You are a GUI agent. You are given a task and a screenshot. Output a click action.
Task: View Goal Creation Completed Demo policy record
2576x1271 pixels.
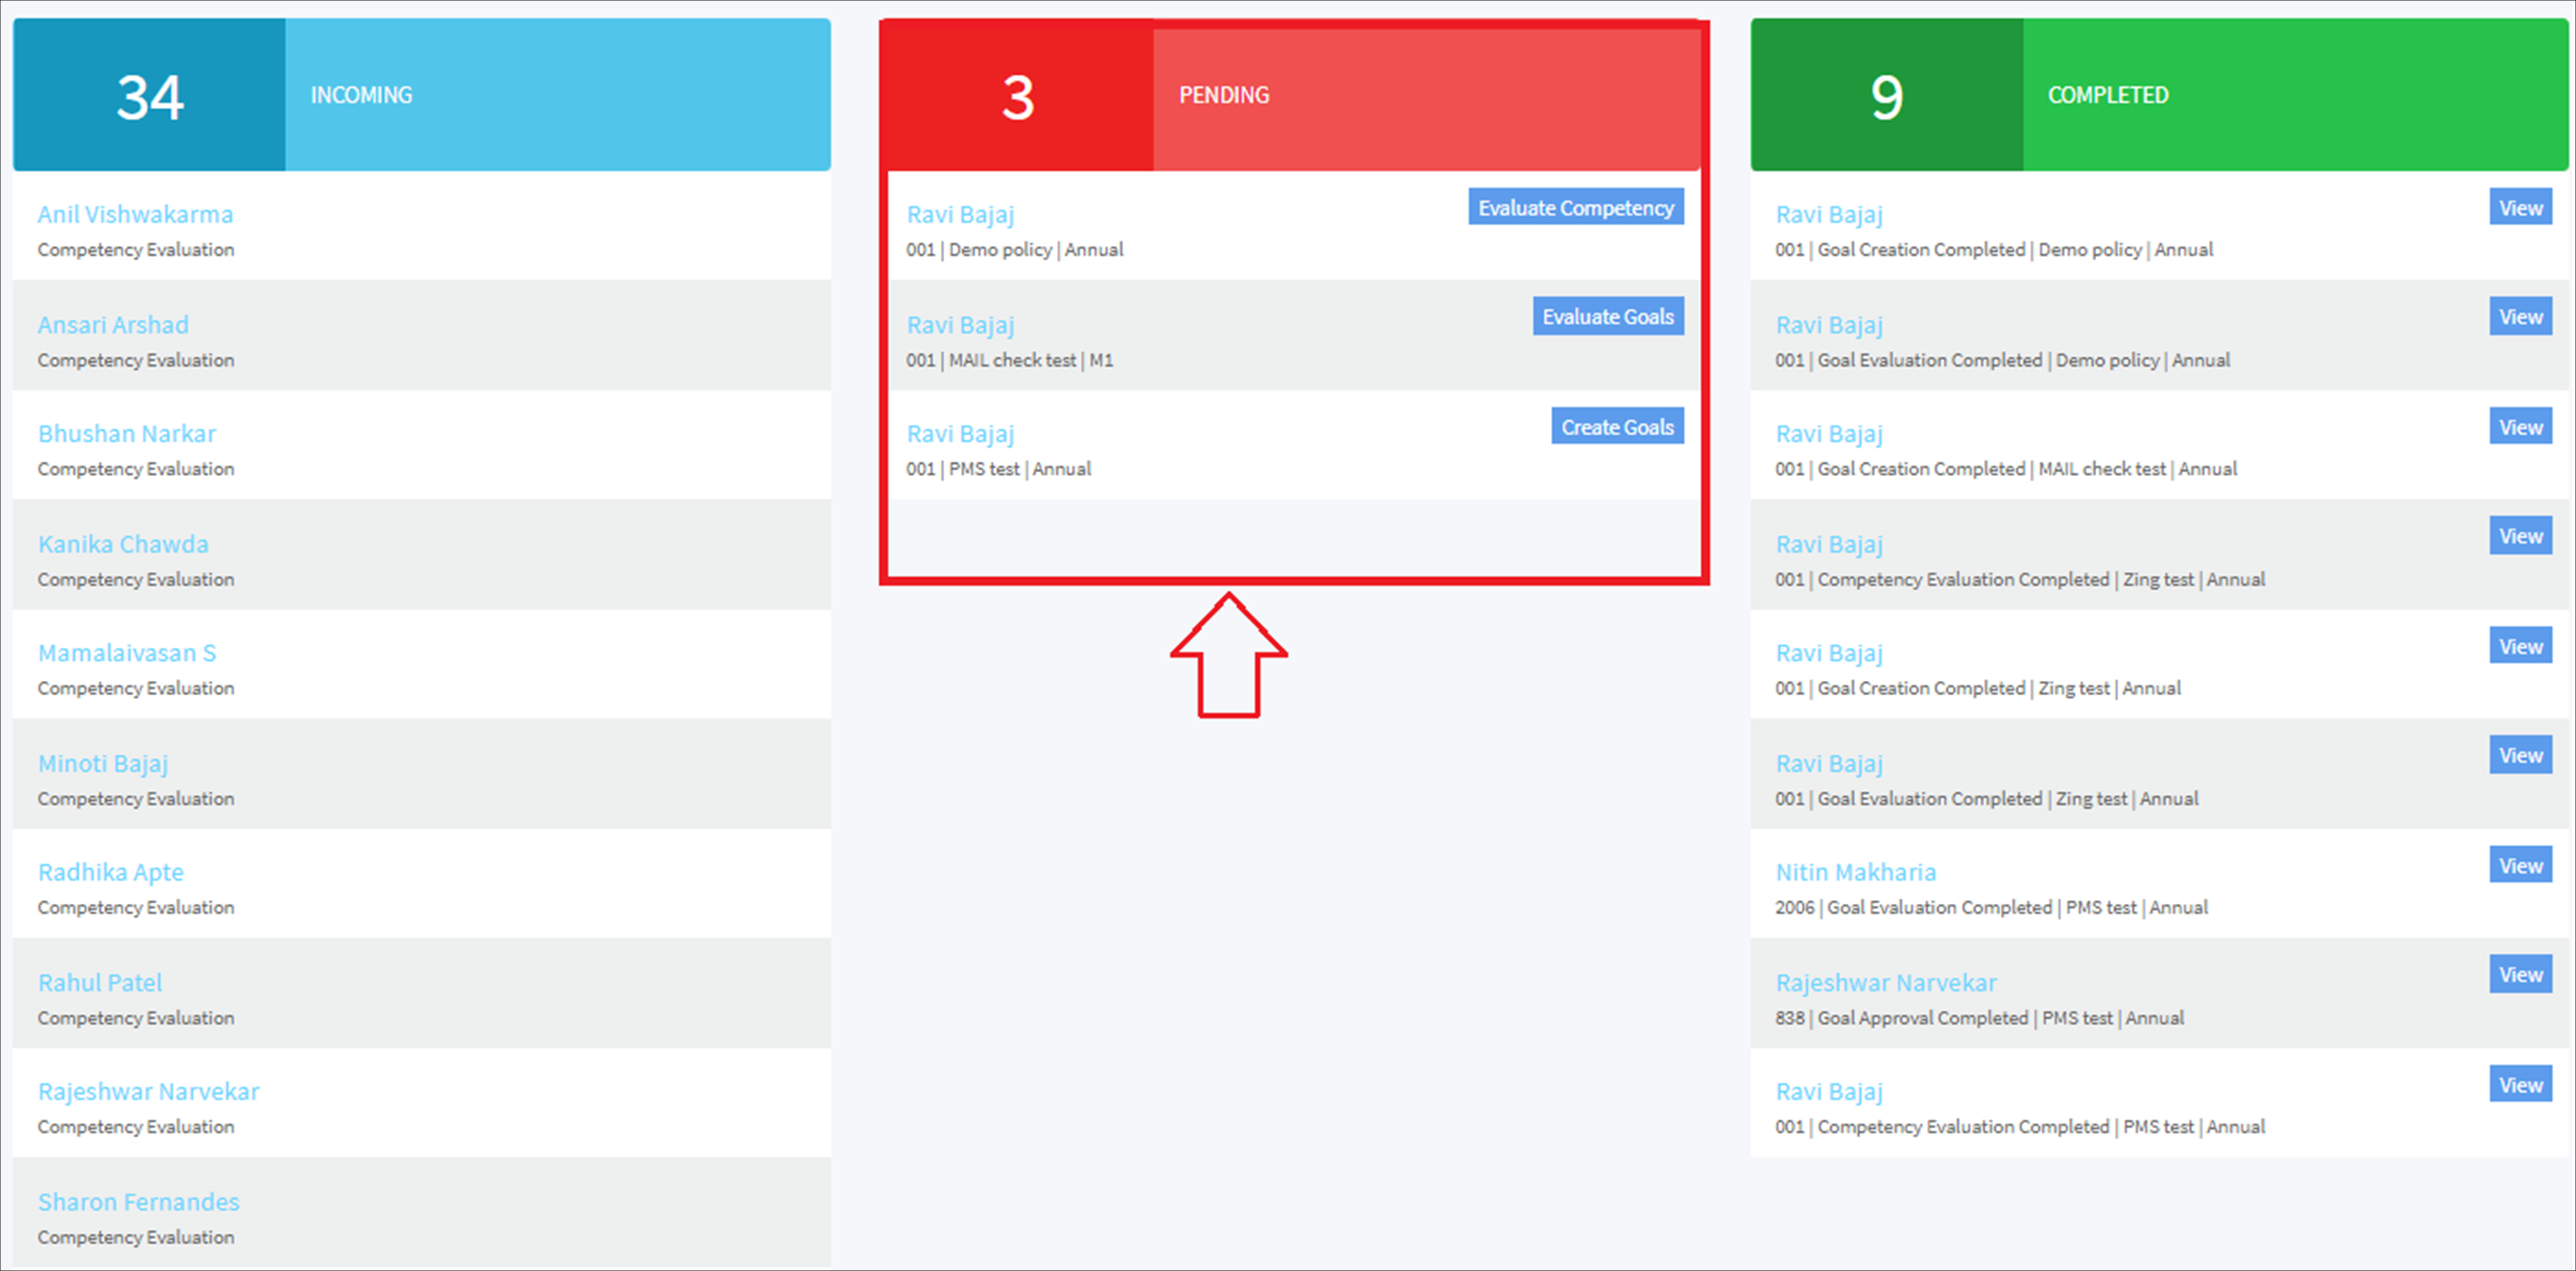pyautogui.click(x=2519, y=208)
